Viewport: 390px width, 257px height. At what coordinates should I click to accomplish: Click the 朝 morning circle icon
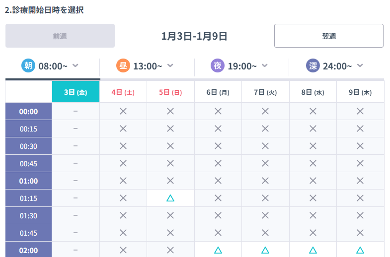click(28, 65)
